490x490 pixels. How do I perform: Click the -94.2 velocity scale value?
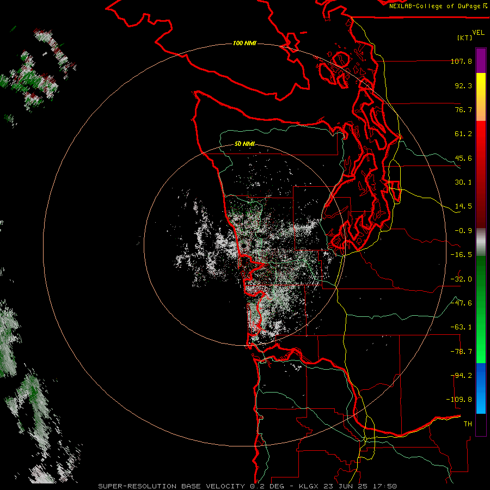click(461, 376)
